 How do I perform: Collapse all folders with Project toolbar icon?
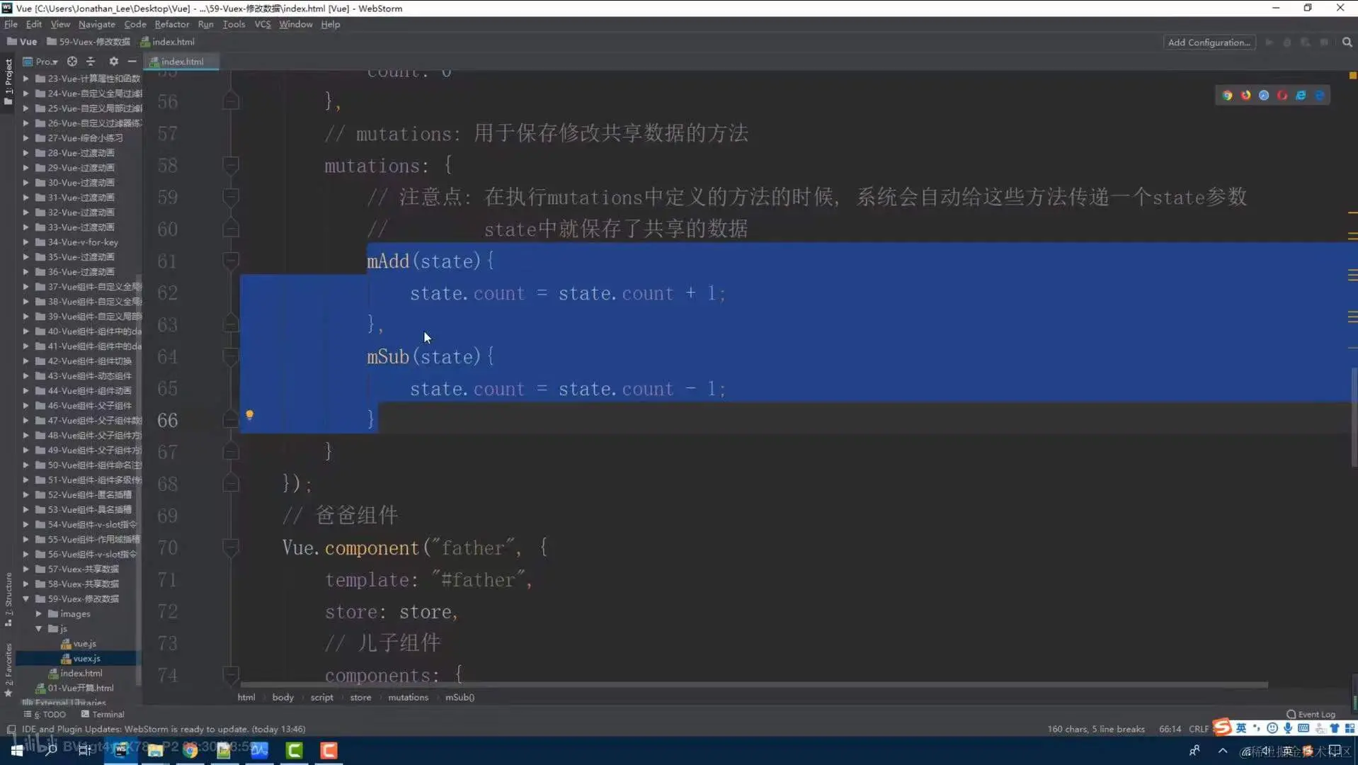click(x=91, y=62)
